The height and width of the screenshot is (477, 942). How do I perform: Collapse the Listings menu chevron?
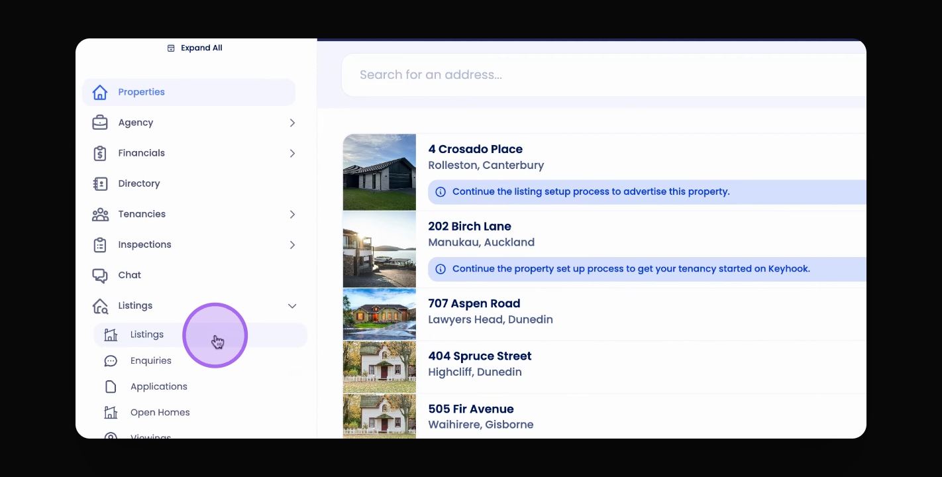click(292, 305)
